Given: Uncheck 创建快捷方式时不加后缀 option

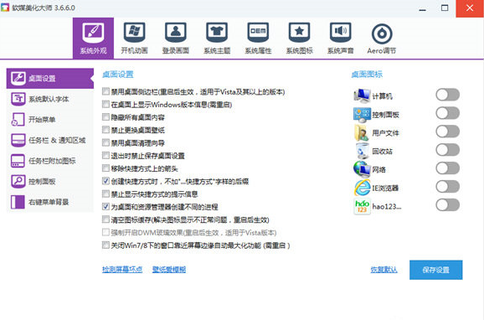Looking at the screenshot, I should point(106,181).
